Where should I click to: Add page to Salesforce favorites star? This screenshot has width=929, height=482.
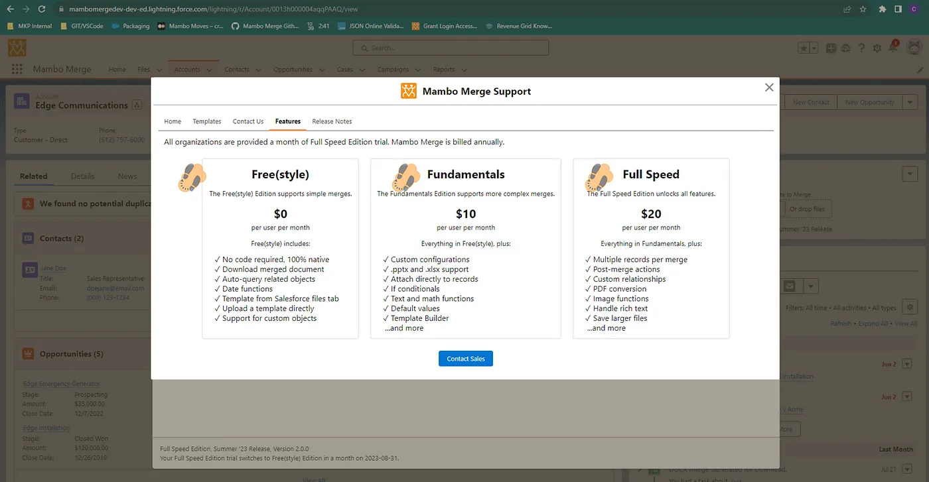(804, 48)
